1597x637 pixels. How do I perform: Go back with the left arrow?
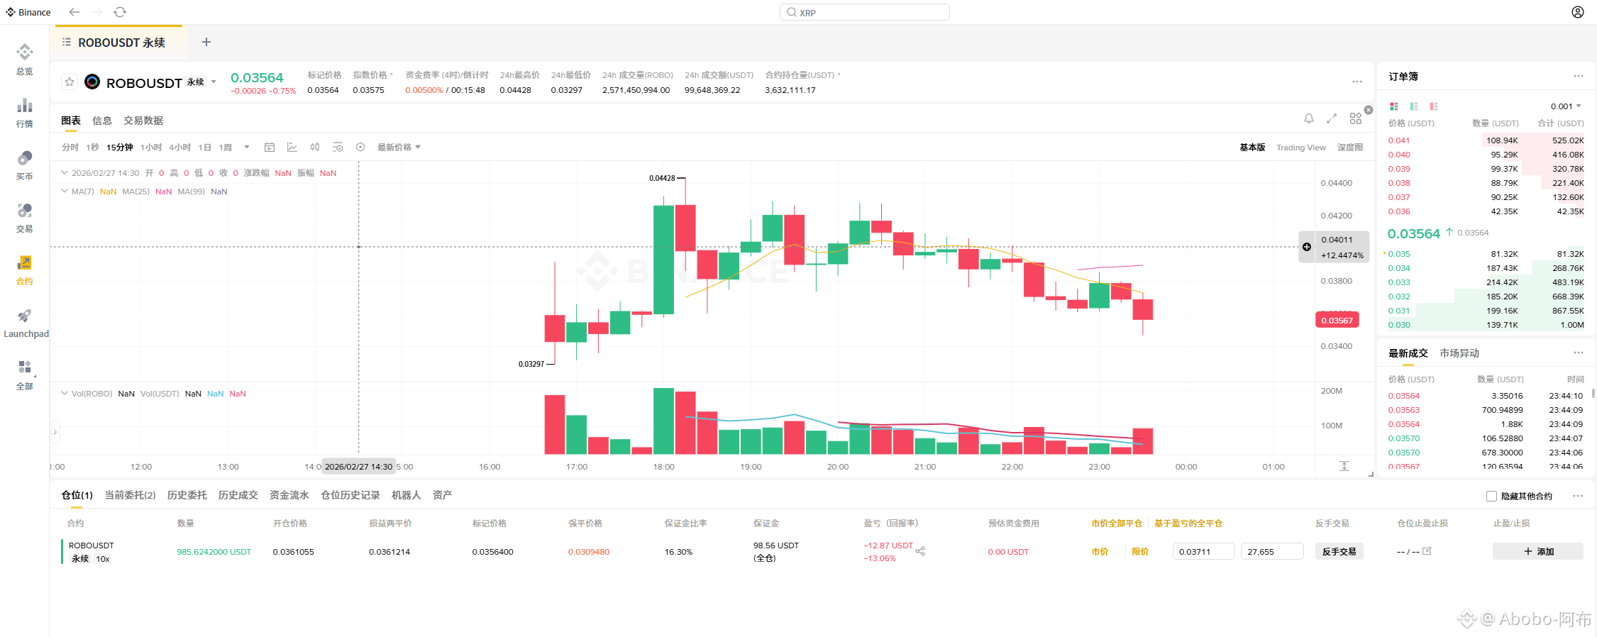[74, 12]
